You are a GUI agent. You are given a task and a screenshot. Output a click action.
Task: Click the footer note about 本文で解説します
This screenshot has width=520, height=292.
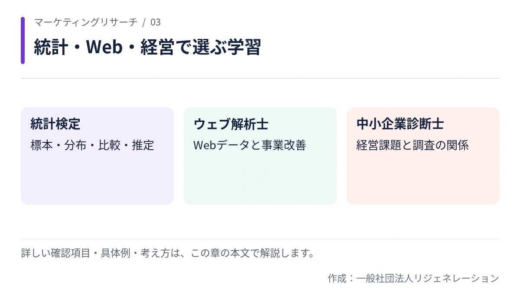tap(168, 253)
